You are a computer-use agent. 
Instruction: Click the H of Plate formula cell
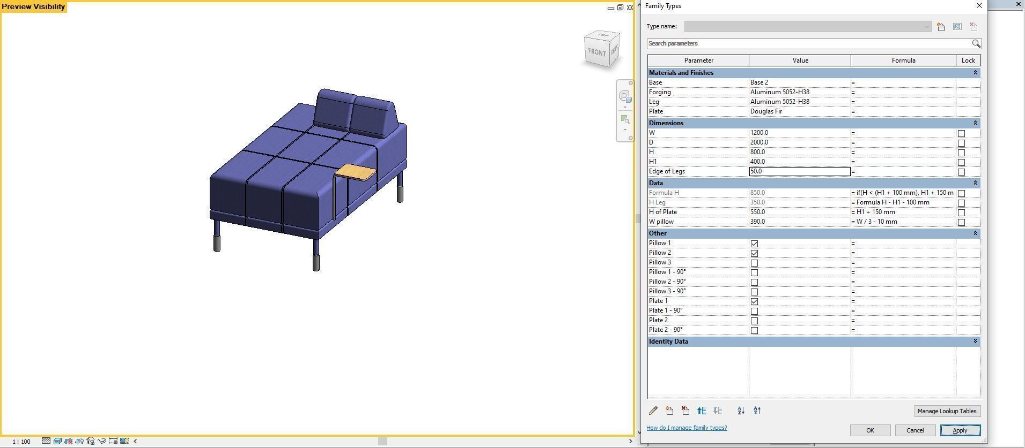point(903,212)
